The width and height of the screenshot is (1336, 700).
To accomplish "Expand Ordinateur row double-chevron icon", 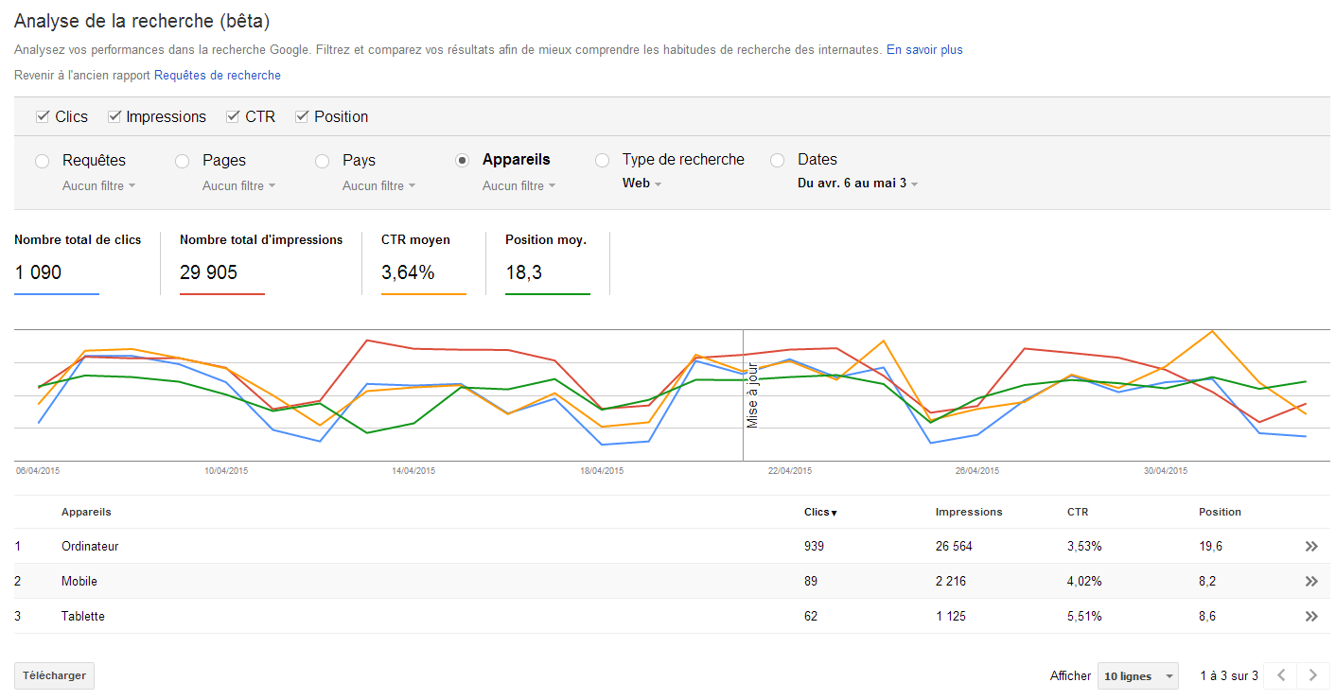I will click(1310, 547).
